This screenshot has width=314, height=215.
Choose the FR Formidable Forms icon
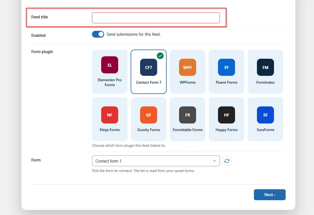point(187,115)
